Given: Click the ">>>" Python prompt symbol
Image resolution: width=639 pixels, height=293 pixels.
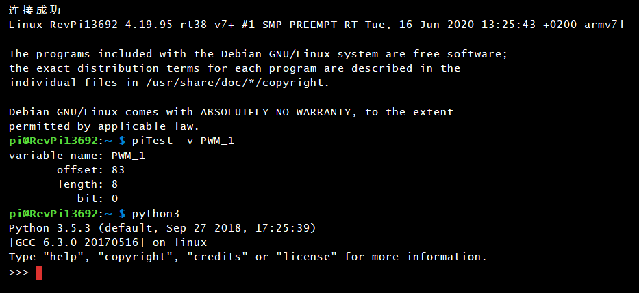Looking at the screenshot, I should (18, 273).
